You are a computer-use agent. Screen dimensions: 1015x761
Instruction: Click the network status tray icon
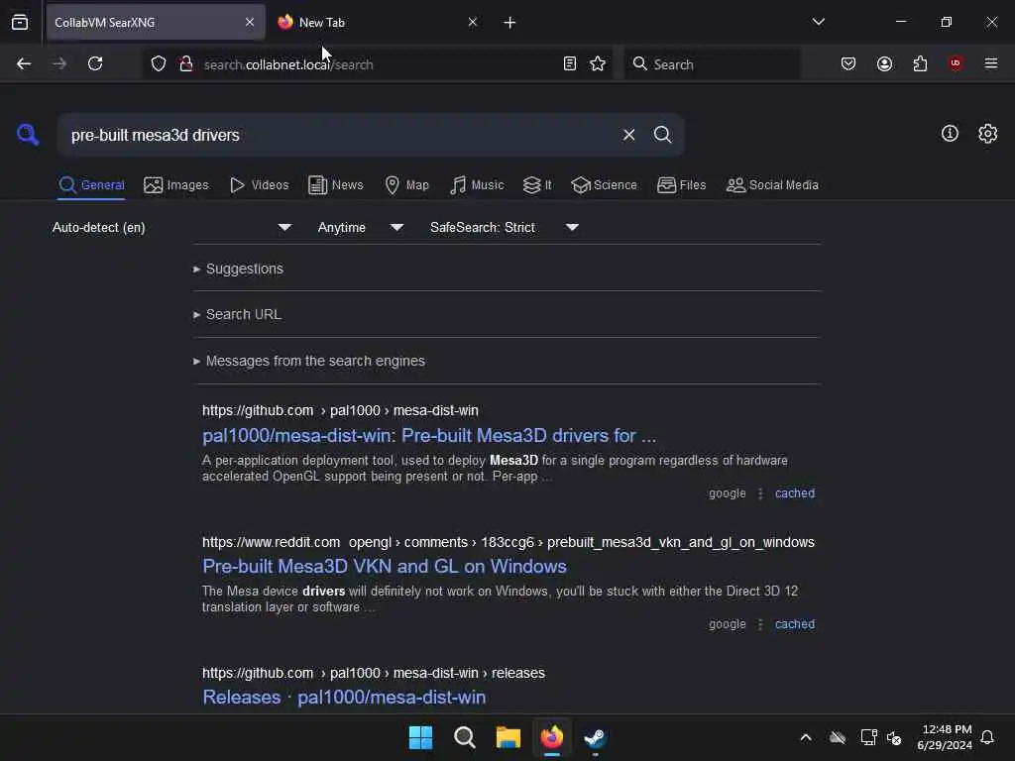(x=868, y=737)
